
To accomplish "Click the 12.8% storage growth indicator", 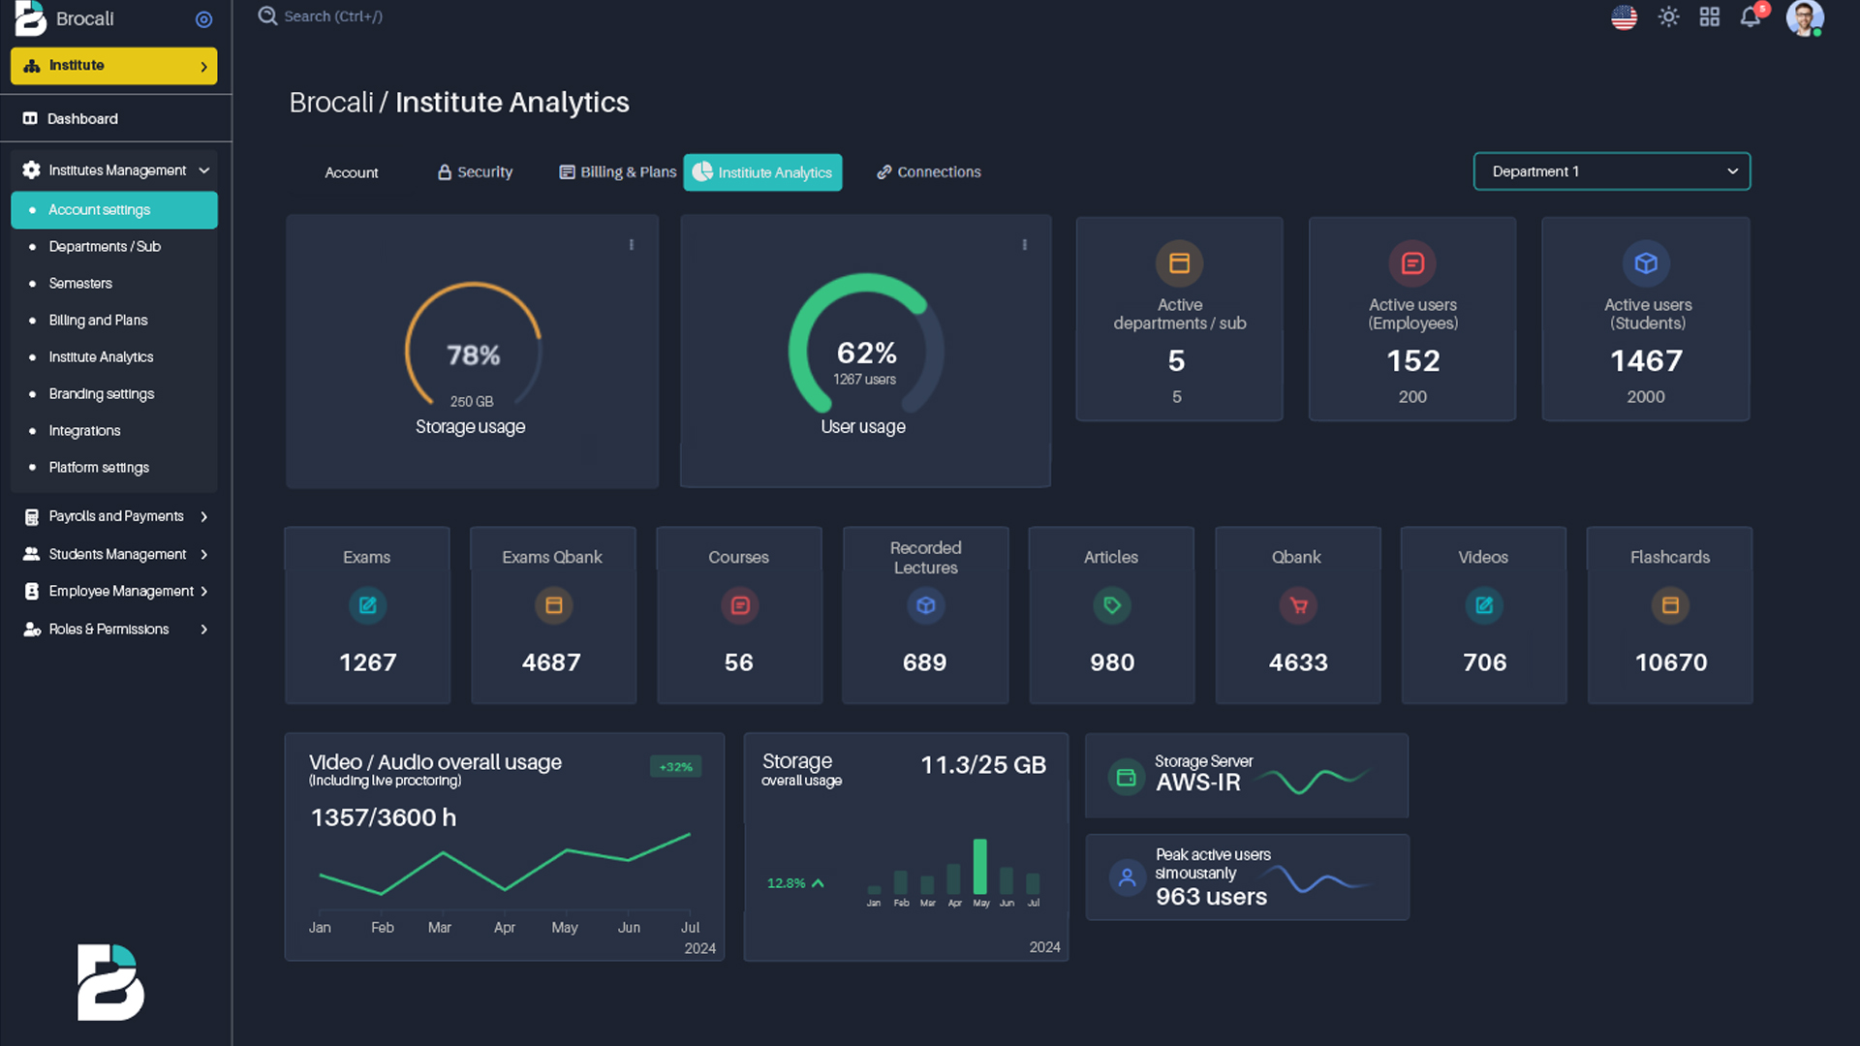I will (795, 883).
